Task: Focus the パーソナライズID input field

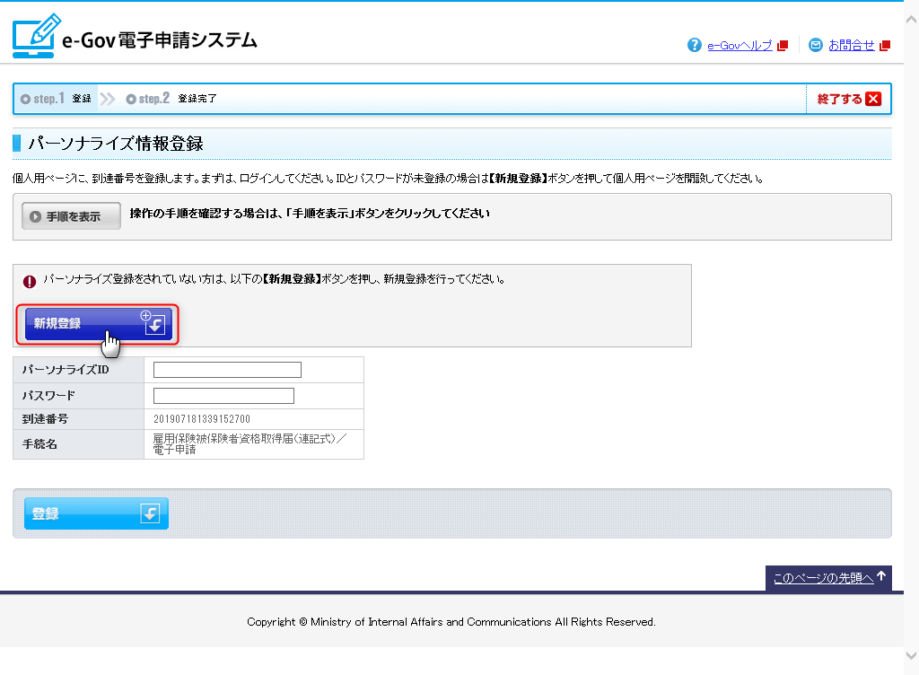Action: pyautogui.click(x=227, y=370)
